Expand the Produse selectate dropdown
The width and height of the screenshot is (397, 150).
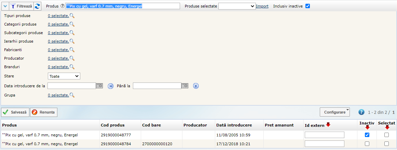point(236,6)
